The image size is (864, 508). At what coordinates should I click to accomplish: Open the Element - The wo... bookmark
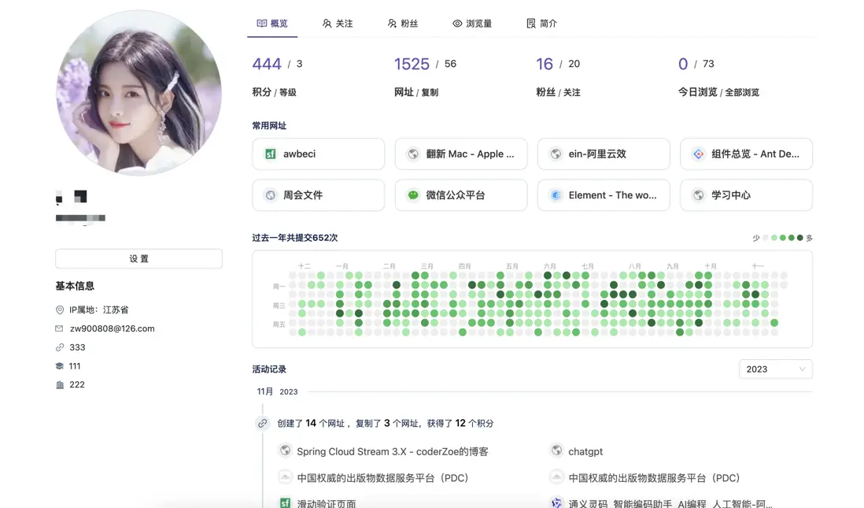[604, 195]
